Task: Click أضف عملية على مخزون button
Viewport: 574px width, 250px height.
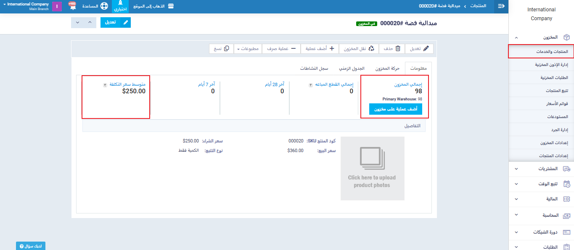Action: (x=395, y=109)
